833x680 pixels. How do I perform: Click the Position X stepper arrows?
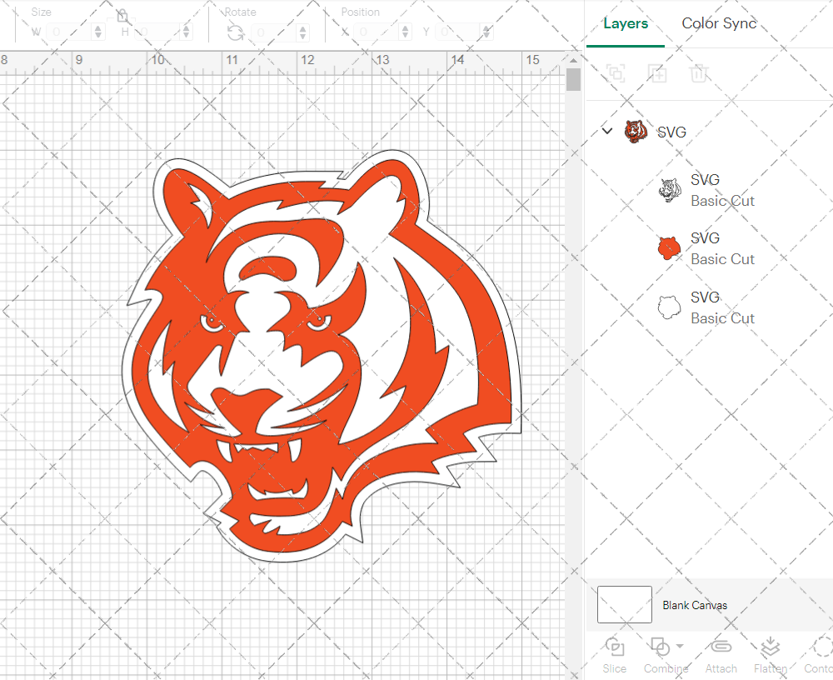coord(406,32)
